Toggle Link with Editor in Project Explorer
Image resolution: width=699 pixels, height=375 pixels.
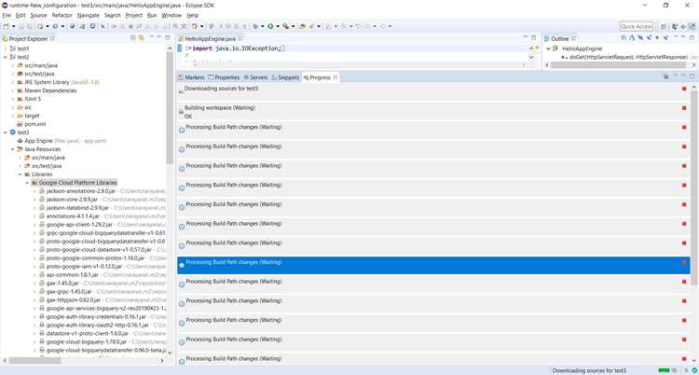coord(142,38)
